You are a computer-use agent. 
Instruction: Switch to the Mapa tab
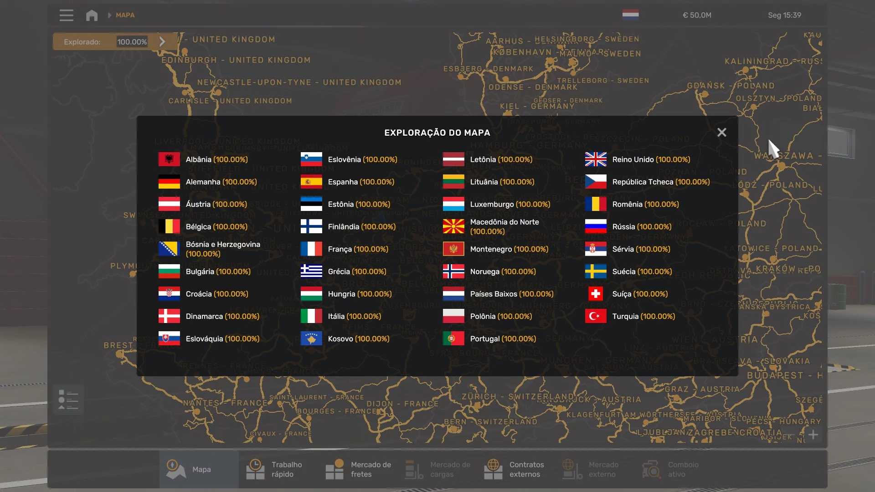click(x=199, y=469)
